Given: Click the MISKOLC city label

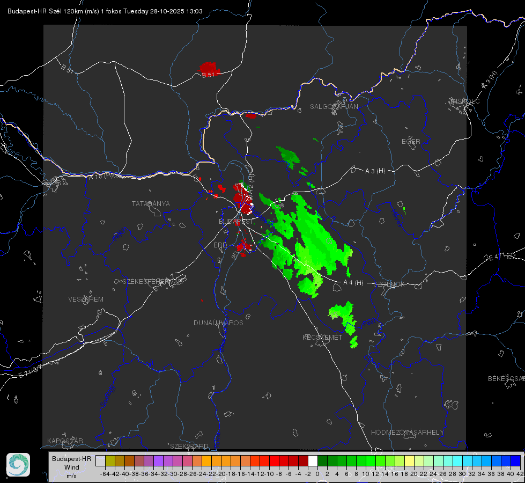Looking at the screenshot, I should (465, 101).
